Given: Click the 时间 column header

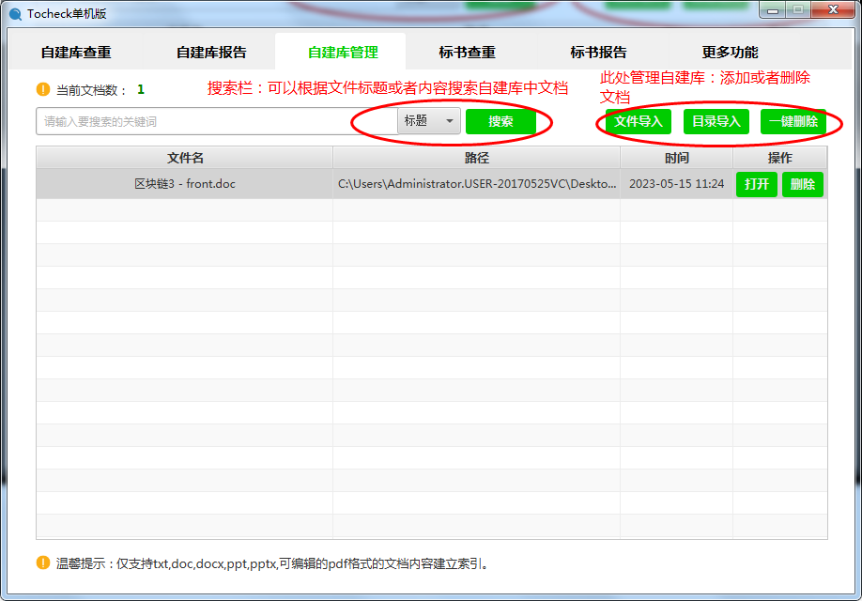Looking at the screenshot, I should pos(676,158).
